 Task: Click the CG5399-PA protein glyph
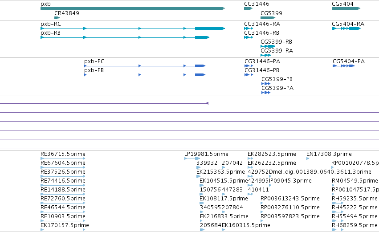coord(266,93)
